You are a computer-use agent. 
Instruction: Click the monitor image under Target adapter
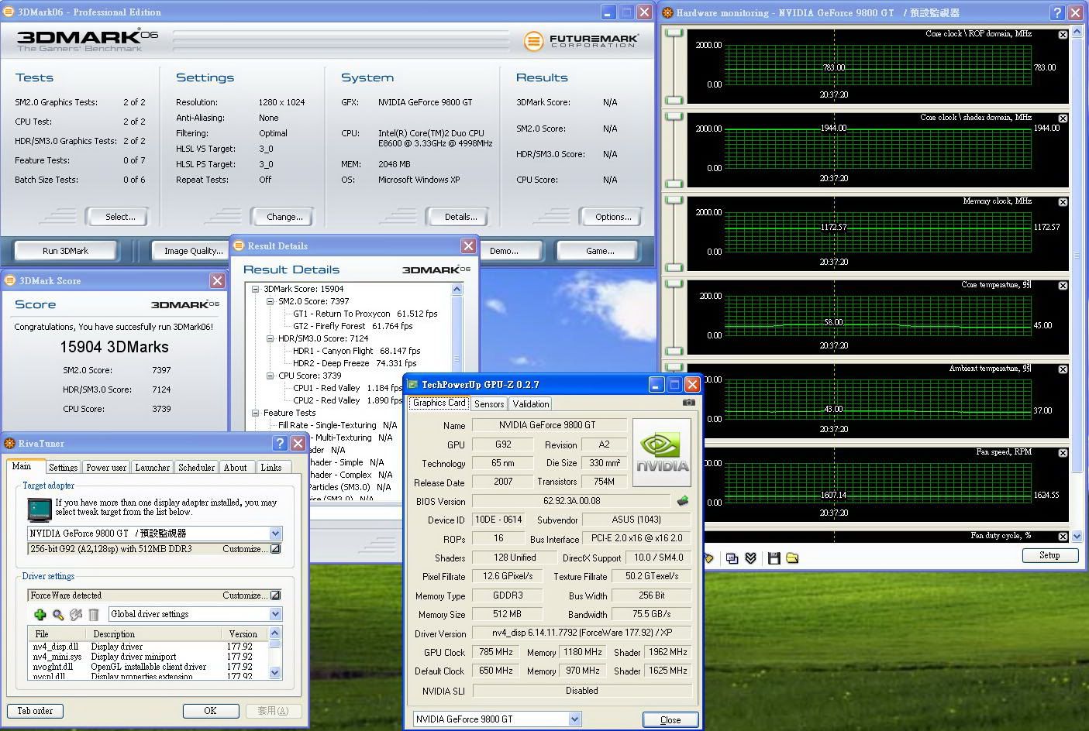39,510
